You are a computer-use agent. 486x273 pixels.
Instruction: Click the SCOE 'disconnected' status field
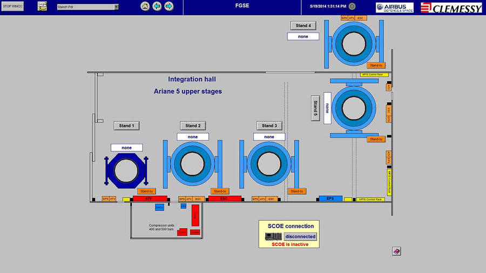tap(300, 236)
